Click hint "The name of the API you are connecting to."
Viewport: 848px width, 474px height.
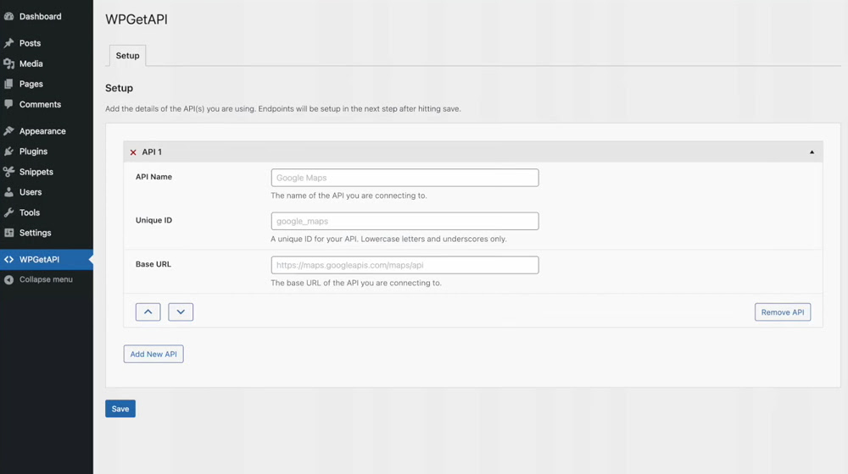pyautogui.click(x=349, y=196)
